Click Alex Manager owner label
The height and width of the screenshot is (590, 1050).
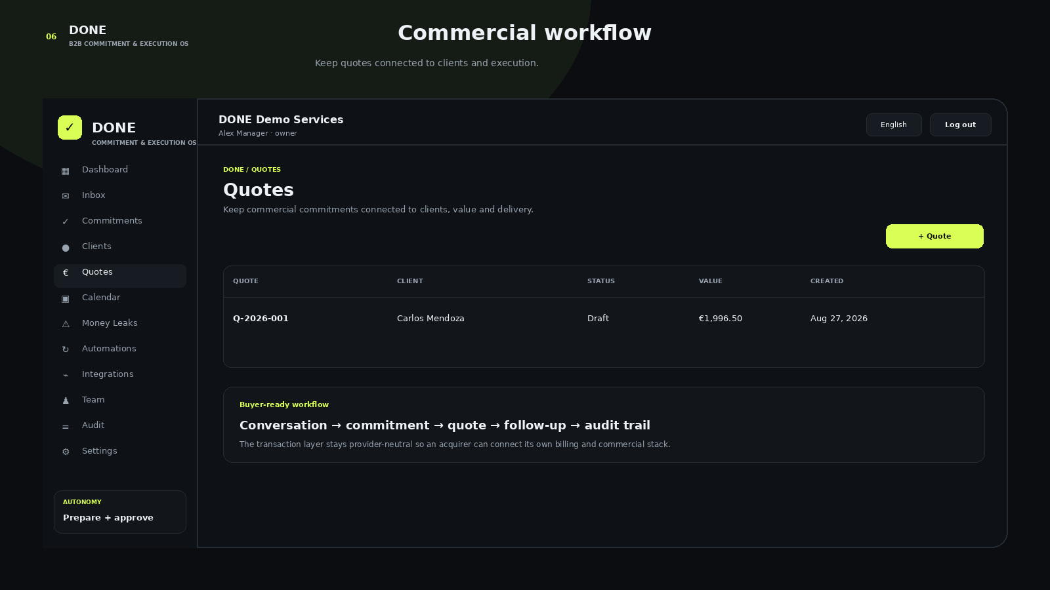pos(258,134)
